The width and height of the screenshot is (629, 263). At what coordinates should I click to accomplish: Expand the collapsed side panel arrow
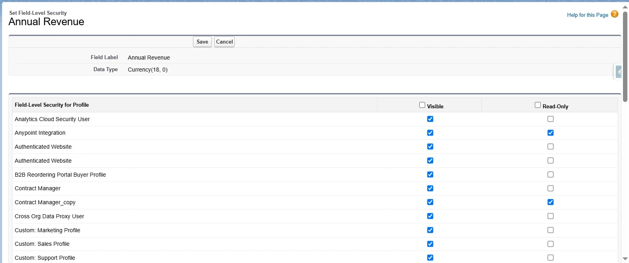tap(619, 72)
